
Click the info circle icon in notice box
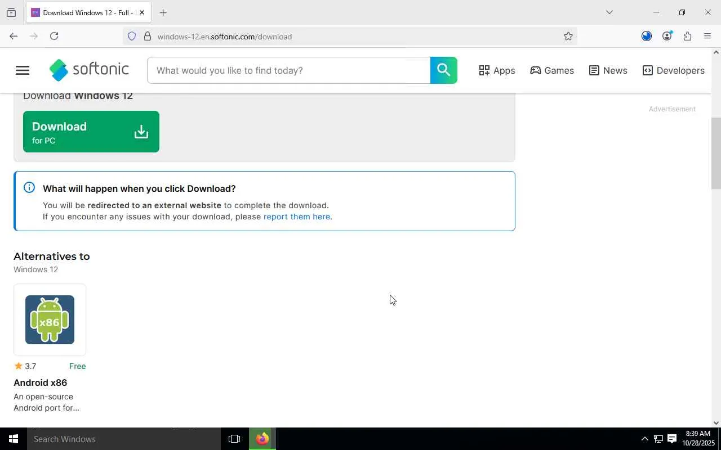tap(29, 188)
